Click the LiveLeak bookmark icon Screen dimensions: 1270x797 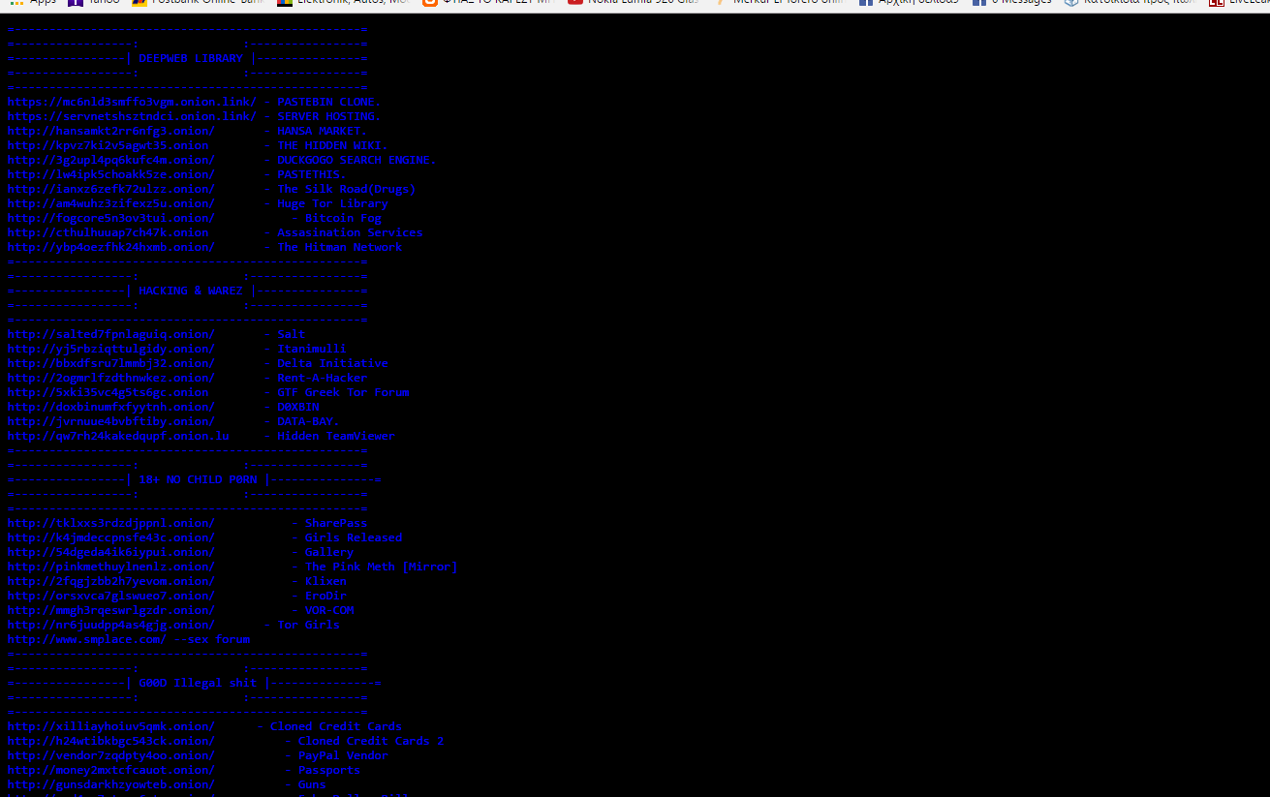point(1217,5)
